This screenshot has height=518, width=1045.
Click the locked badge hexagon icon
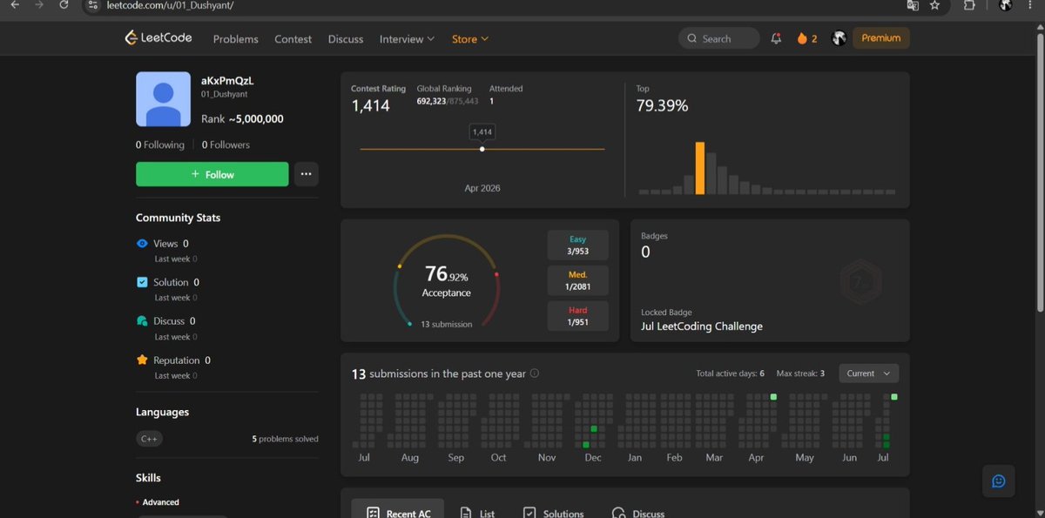tap(860, 281)
